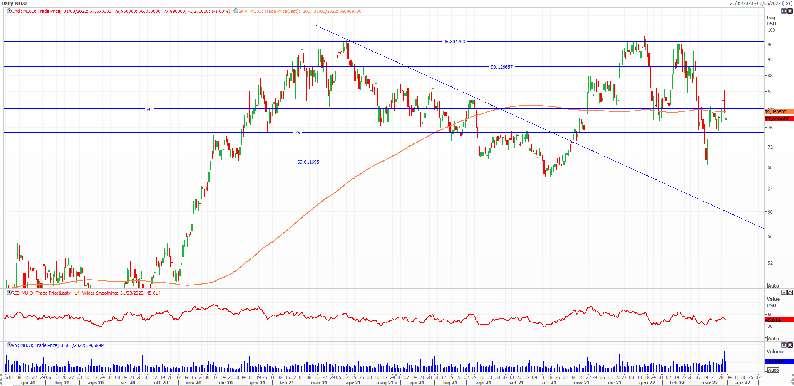Image resolution: width=794 pixels, height=386 pixels.
Task: Click the clock icon before the RSI legend
Action: (x=9, y=293)
